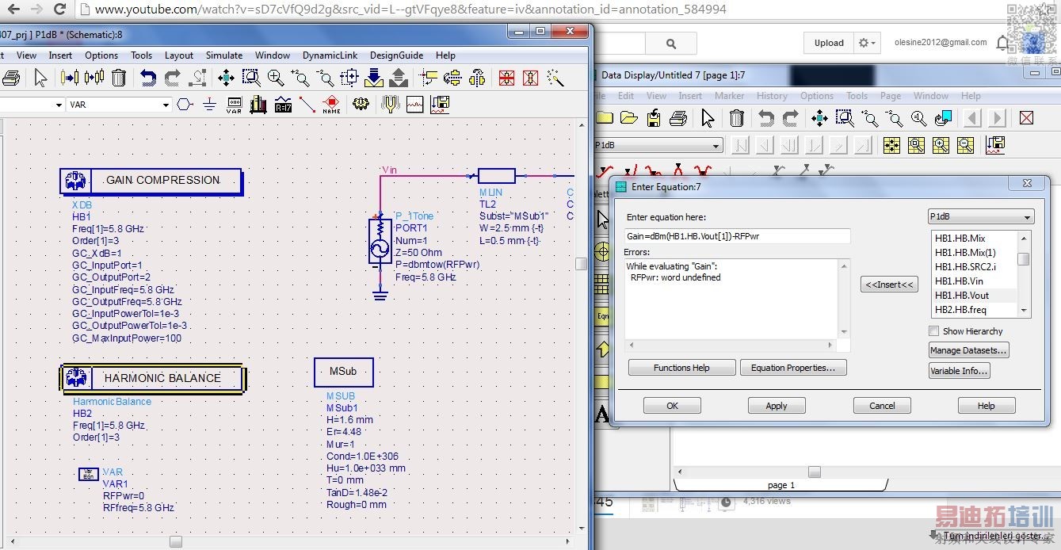Image resolution: width=1061 pixels, height=550 pixels.
Task: Click the tuning fork tune icon
Action: tap(390, 105)
